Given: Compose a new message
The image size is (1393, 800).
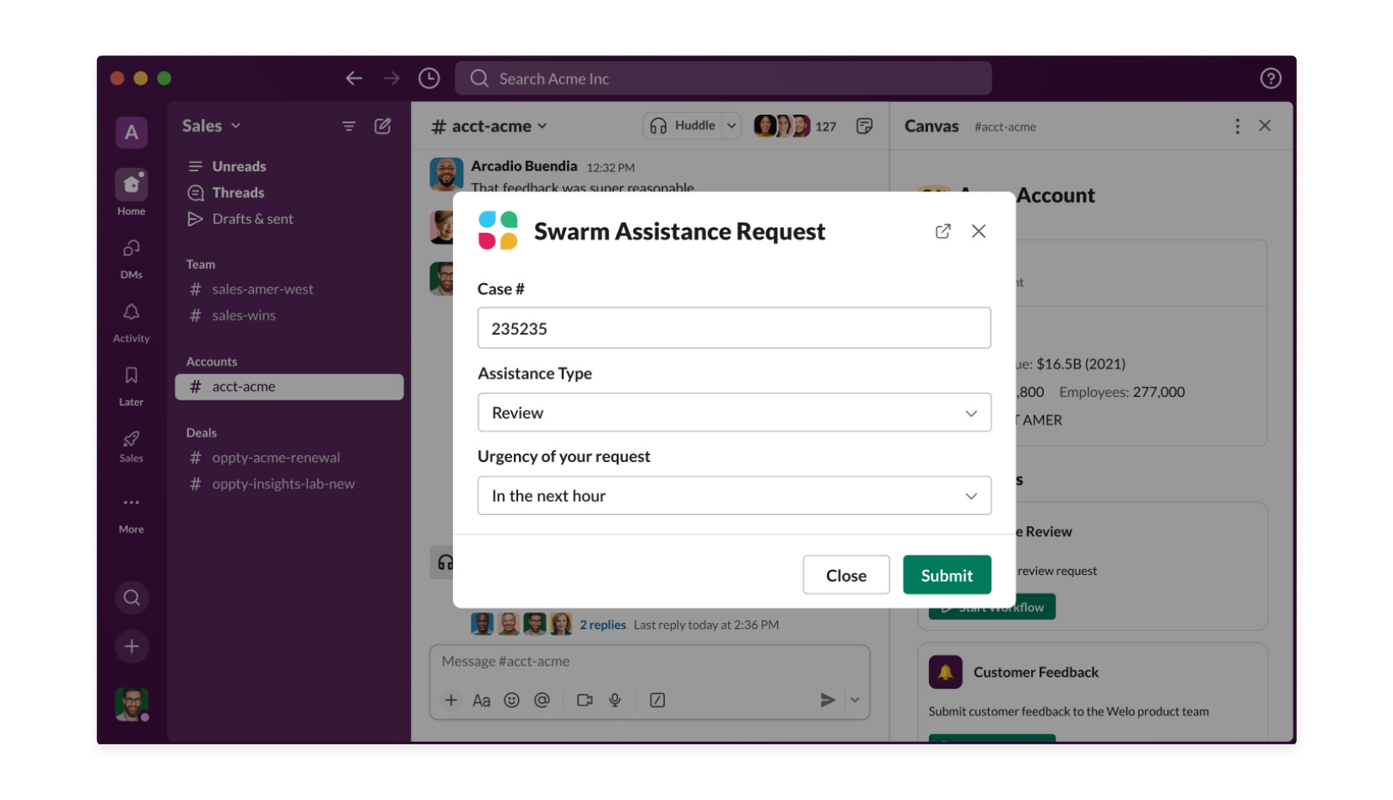Looking at the screenshot, I should (383, 126).
